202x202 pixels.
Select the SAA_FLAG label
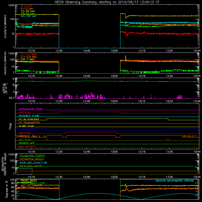coord(25,133)
